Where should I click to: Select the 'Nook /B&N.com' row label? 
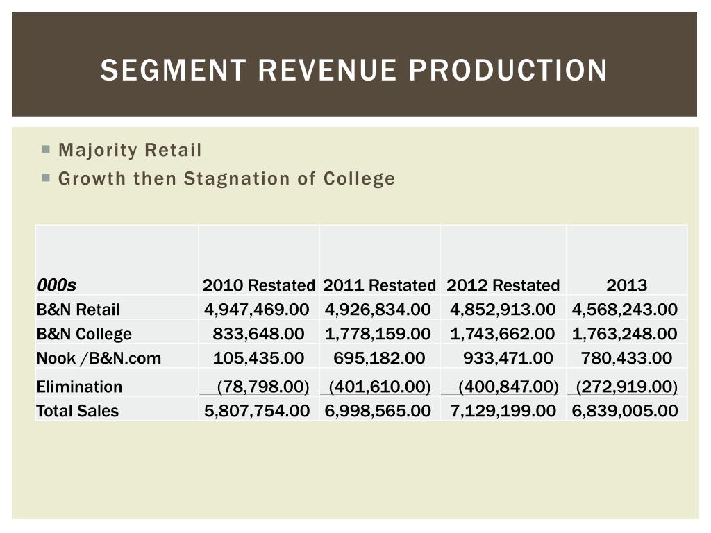pyautogui.click(x=99, y=358)
